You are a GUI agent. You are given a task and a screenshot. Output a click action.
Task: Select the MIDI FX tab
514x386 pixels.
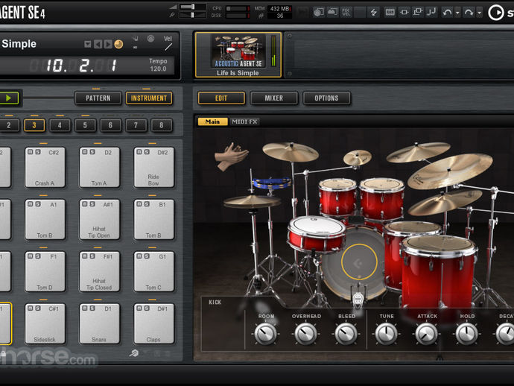click(x=244, y=121)
